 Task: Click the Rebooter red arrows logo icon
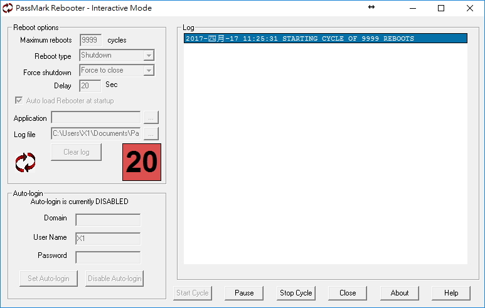[x=25, y=162]
